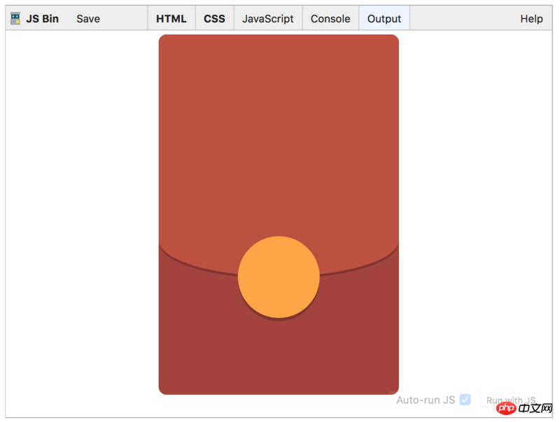
Task: Open the Save menu
Action: point(87,18)
